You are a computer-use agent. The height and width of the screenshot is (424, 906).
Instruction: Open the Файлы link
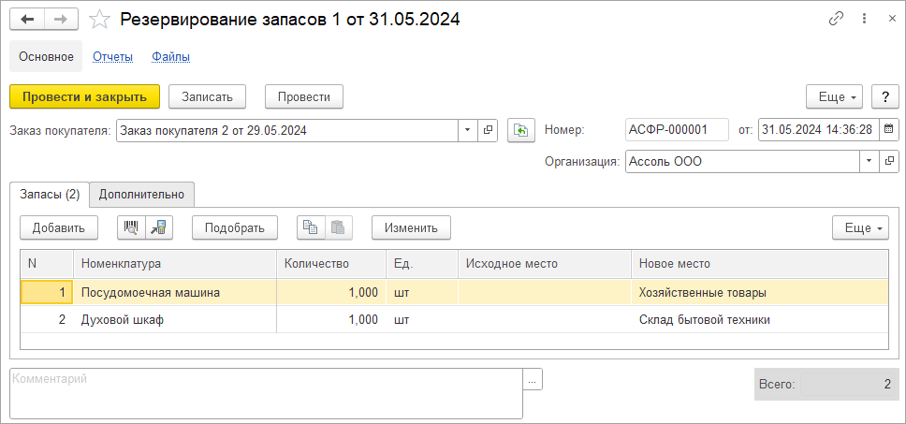170,57
